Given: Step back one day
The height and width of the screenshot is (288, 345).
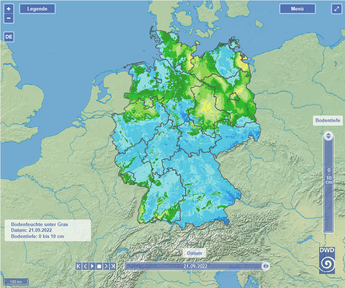Looking at the screenshot, I should [85, 266].
